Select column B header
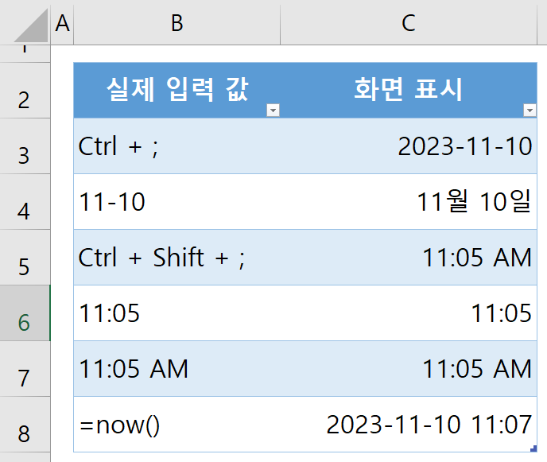 click(177, 24)
